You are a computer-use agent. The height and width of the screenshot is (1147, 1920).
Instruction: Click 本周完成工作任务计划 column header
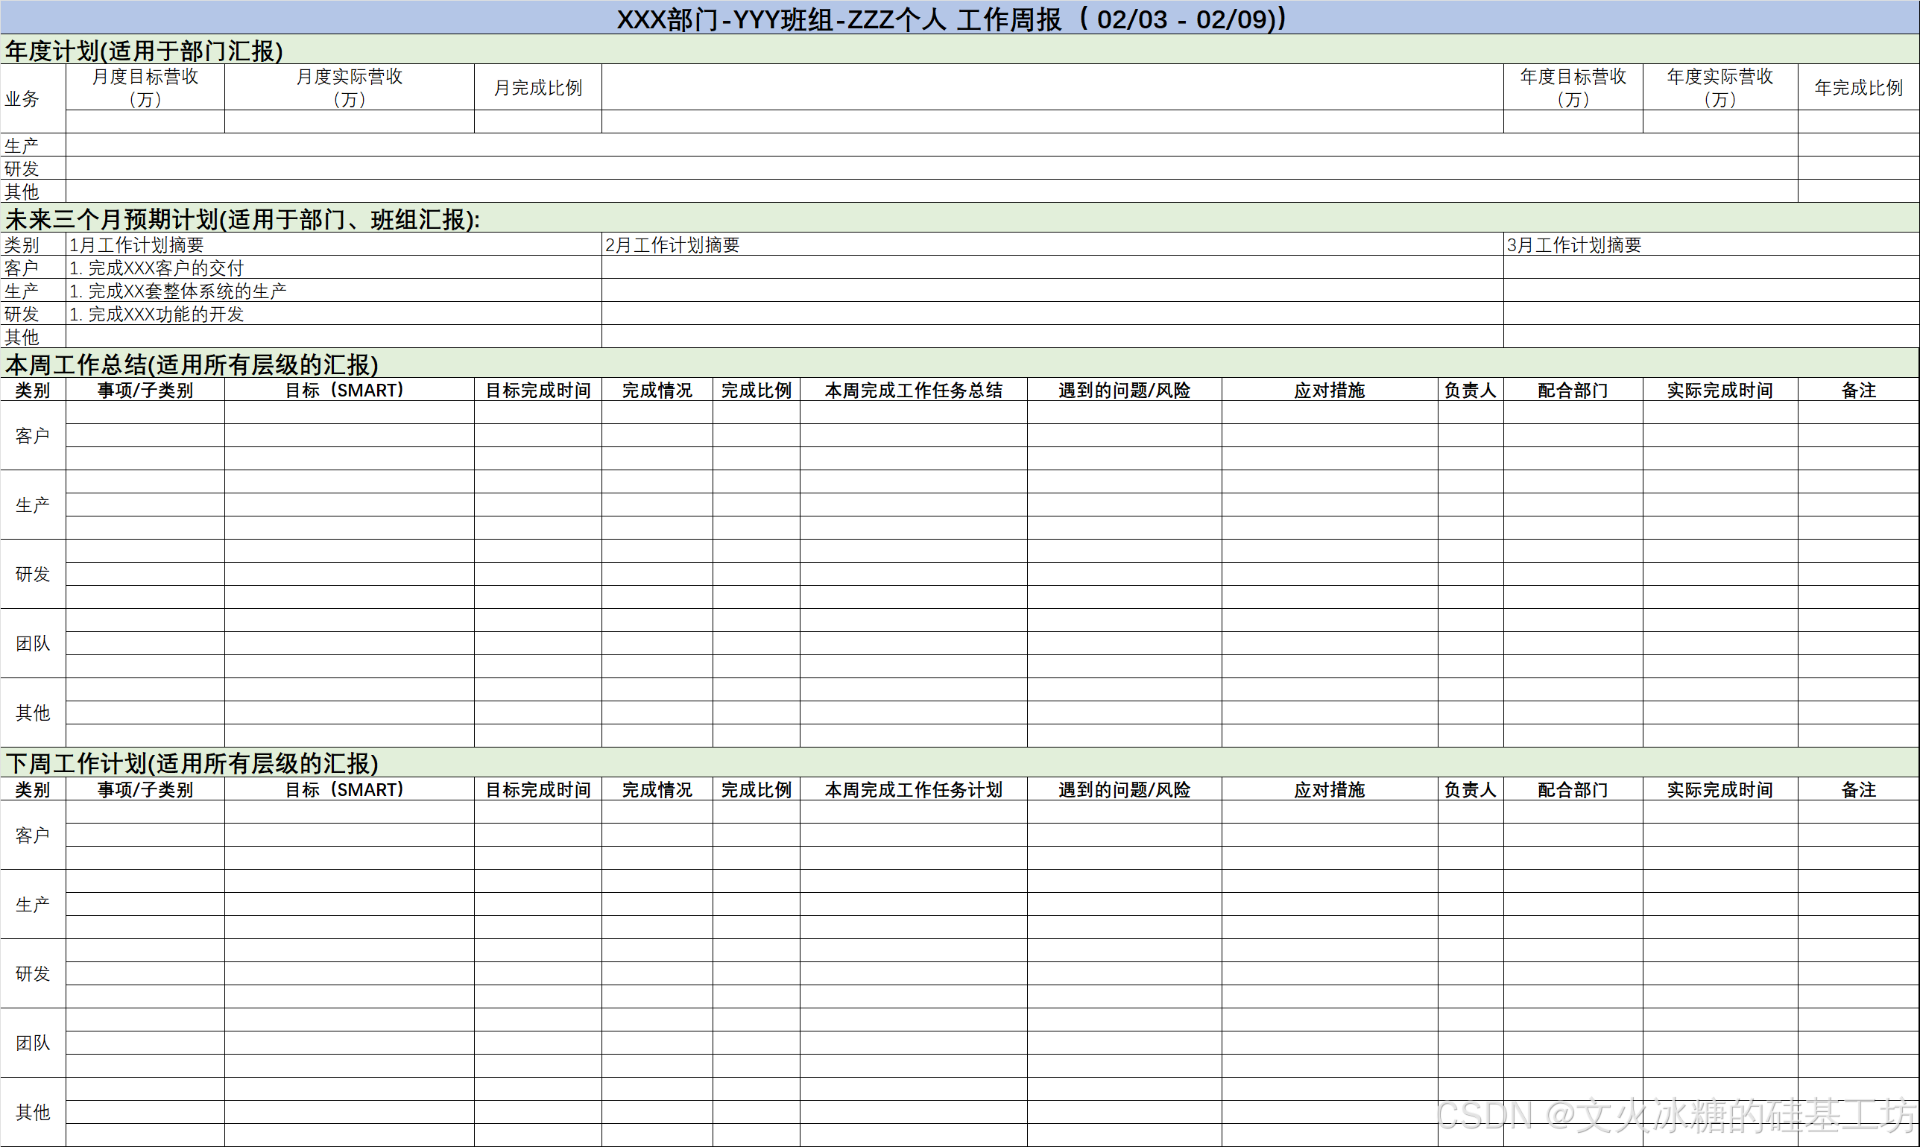[914, 789]
